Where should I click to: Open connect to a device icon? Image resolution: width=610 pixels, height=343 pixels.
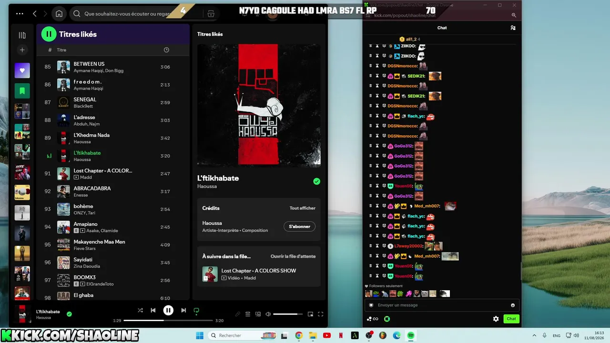(258, 314)
